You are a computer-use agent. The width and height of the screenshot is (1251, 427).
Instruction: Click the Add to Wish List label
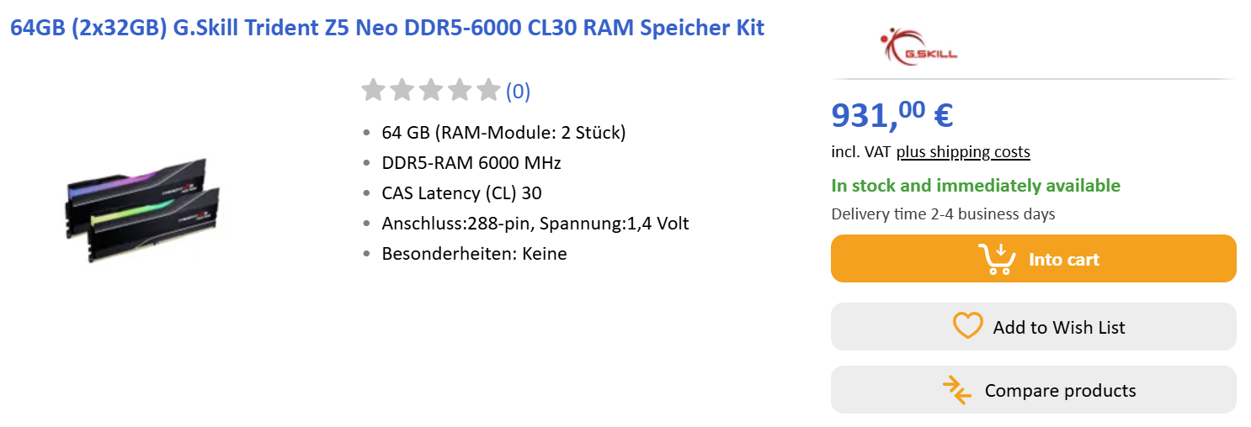coord(1058,327)
